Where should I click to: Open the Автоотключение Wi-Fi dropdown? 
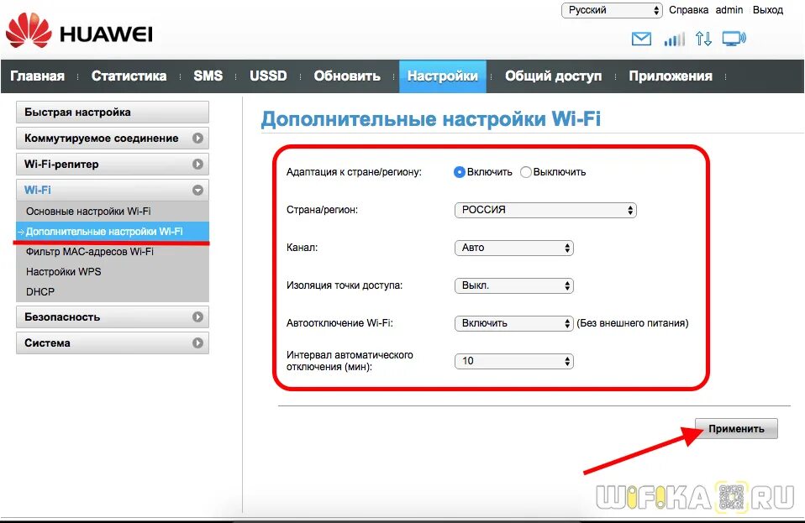click(x=513, y=323)
